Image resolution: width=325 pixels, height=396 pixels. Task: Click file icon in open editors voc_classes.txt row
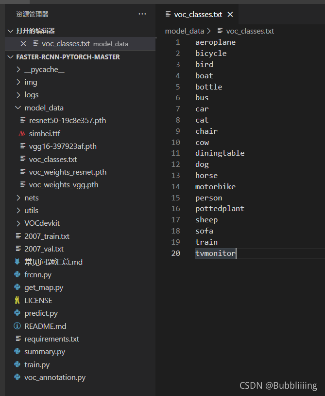coord(36,43)
